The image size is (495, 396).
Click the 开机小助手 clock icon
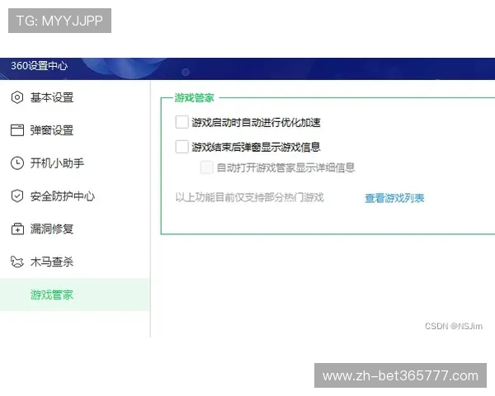[x=17, y=163]
